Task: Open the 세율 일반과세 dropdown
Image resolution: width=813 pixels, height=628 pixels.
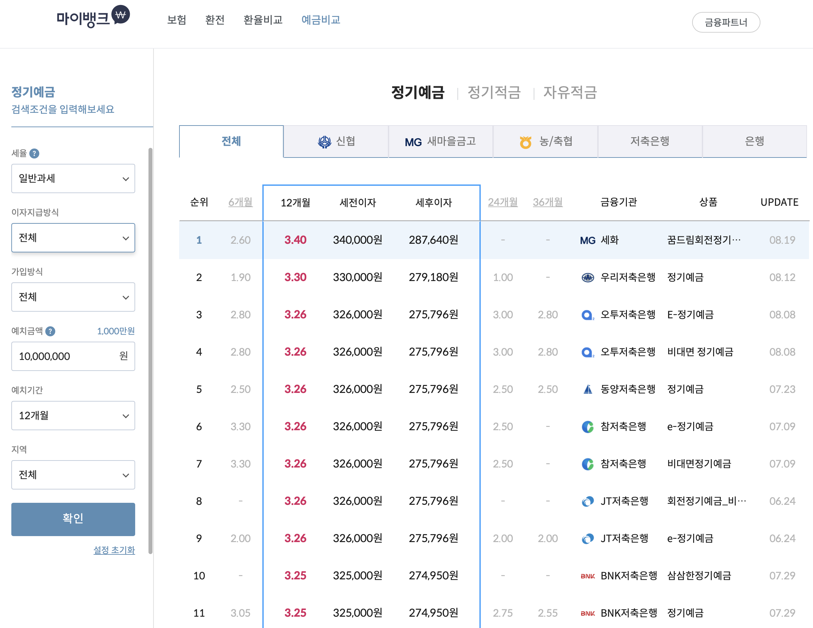Action: point(73,179)
